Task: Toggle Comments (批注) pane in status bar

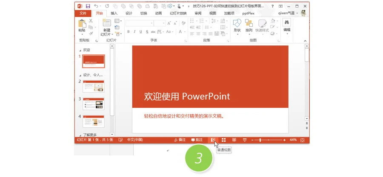Action: (197, 140)
